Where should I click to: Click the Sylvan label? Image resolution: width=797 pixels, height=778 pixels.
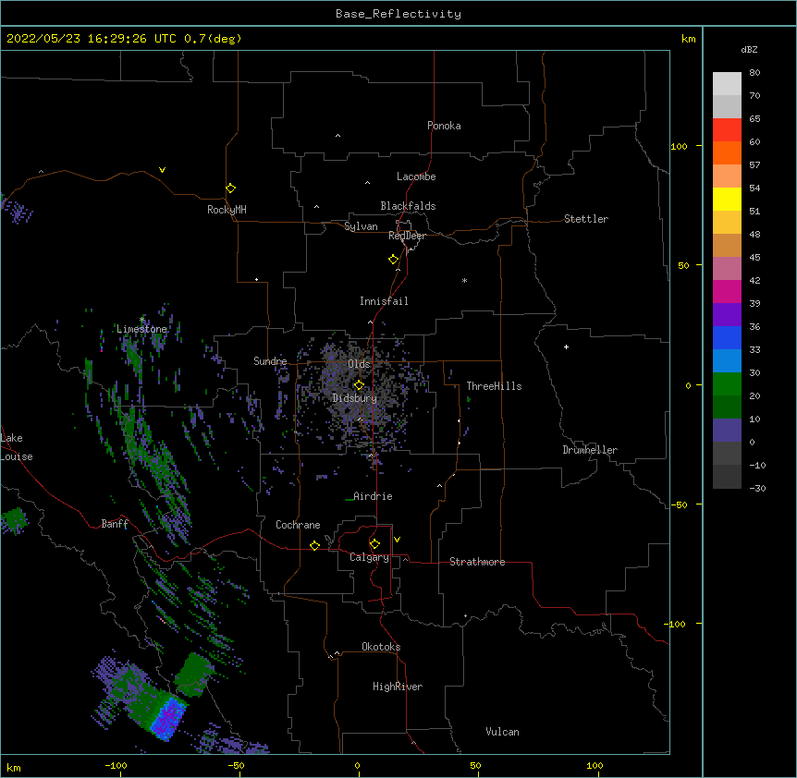coord(361,226)
